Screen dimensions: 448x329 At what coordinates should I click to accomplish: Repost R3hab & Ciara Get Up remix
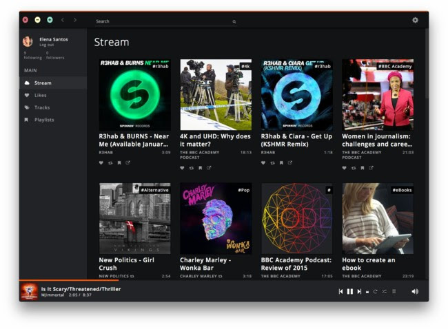click(272, 162)
